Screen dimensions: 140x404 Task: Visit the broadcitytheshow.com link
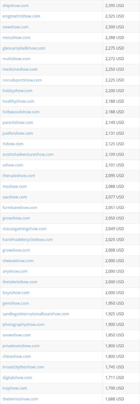tap(23, 367)
